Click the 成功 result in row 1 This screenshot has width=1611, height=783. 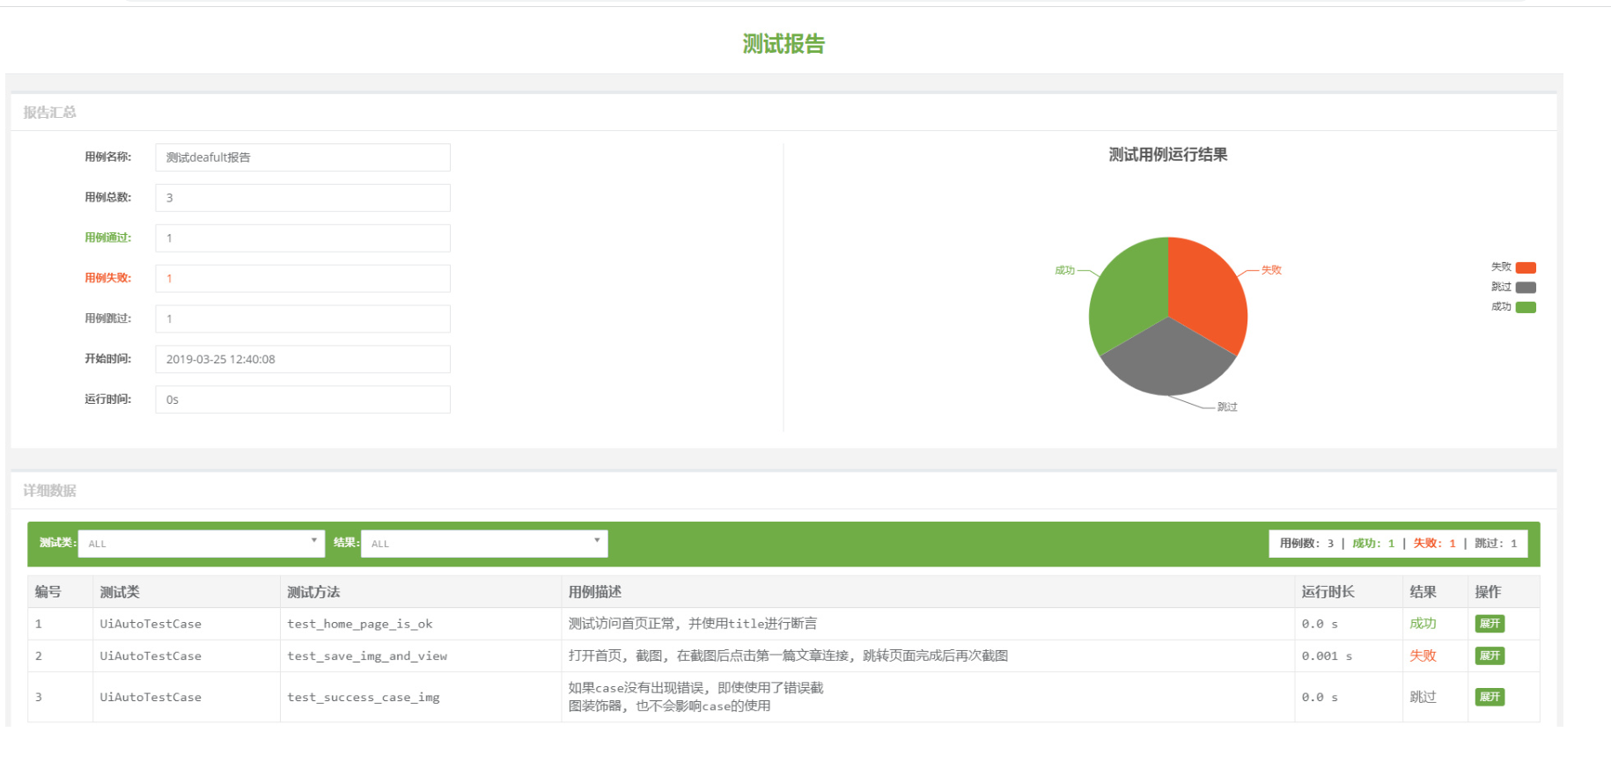point(1423,624)
